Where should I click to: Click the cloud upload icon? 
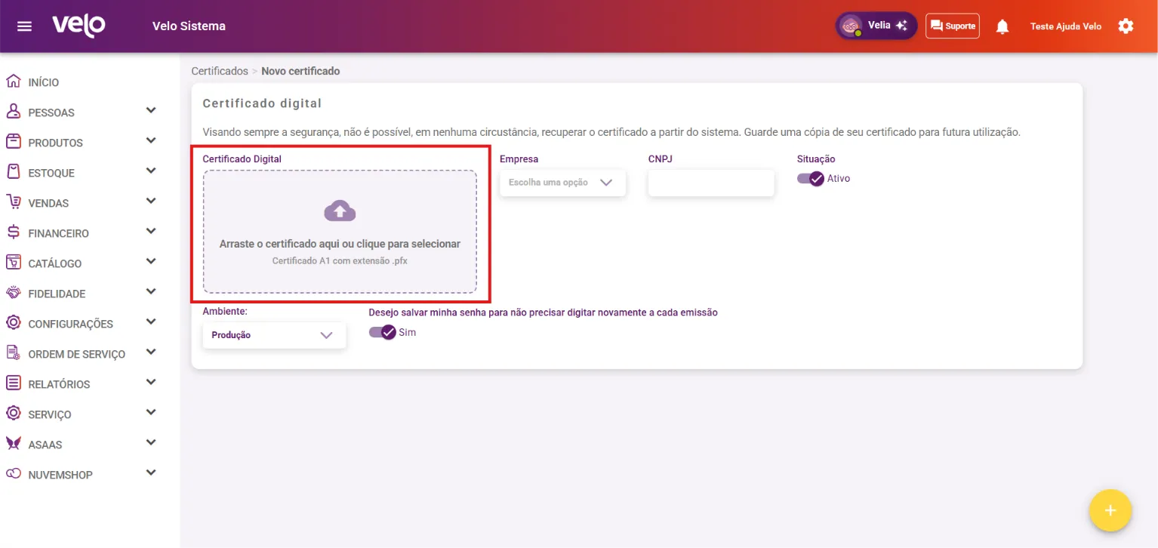(x=340, y=211)
